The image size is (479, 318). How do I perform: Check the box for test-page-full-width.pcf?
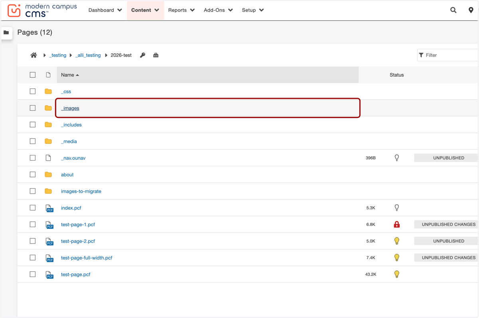(33, 257)
